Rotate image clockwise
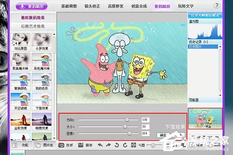This screenshot has height=155, width=233. 125,145
